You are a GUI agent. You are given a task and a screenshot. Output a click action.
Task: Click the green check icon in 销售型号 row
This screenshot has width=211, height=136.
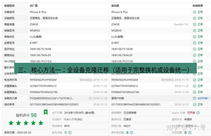(194, 31)
